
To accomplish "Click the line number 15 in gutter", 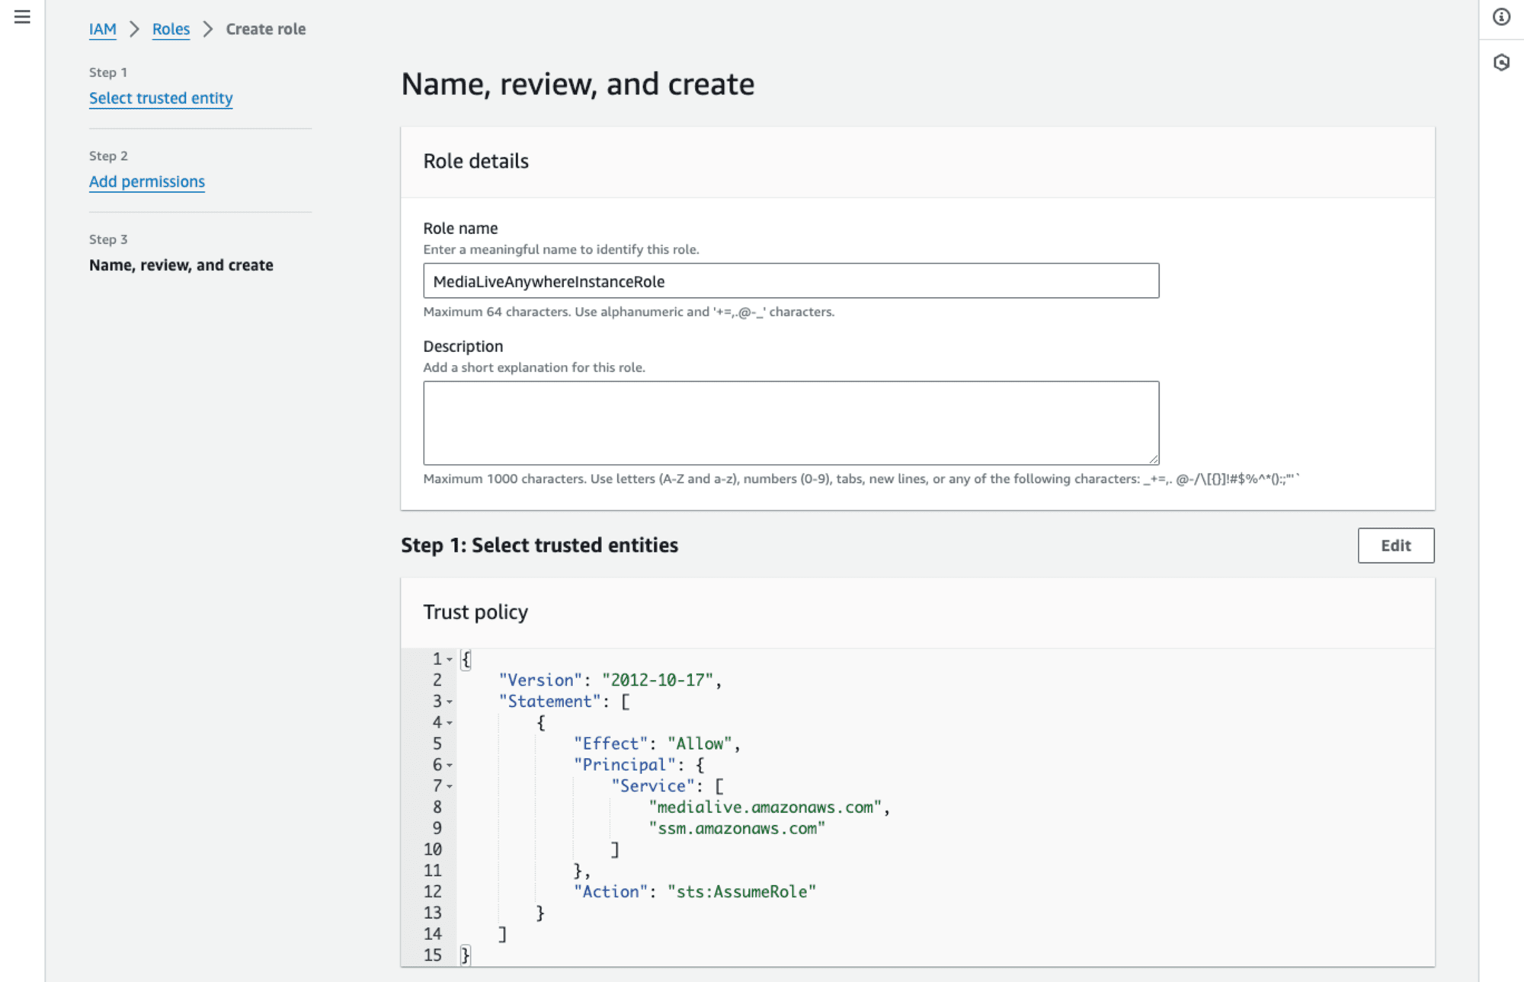I will pos(433,955).
